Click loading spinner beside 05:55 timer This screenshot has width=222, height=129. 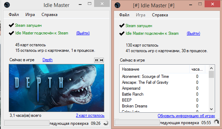click(x=216, y=122)
